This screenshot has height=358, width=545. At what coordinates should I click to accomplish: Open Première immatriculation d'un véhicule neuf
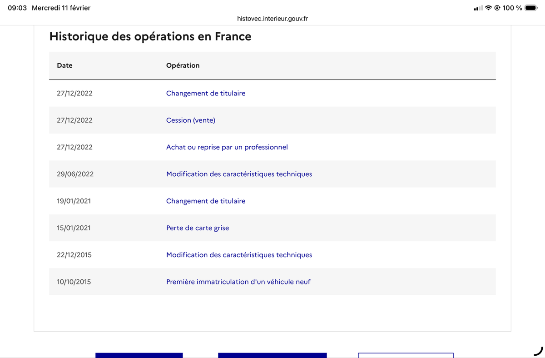[238, 282]
